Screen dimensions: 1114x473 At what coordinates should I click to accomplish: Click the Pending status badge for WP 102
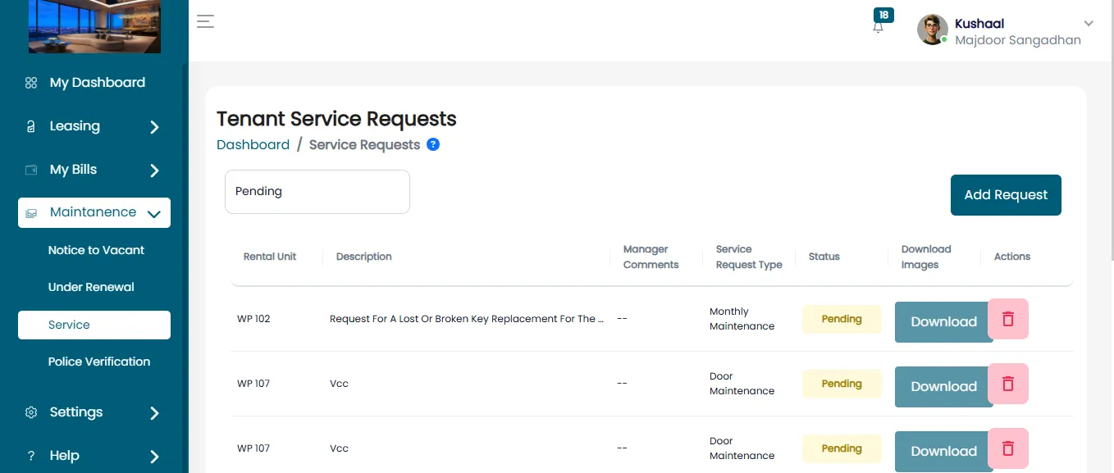(x=842, y=319)
